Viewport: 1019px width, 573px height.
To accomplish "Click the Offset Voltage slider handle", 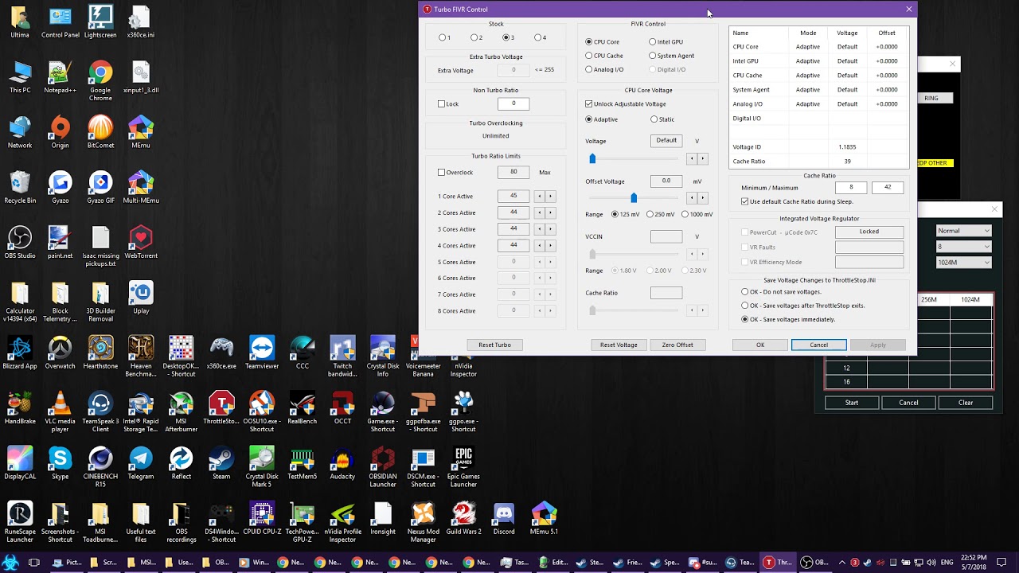I will coord(634,197).
